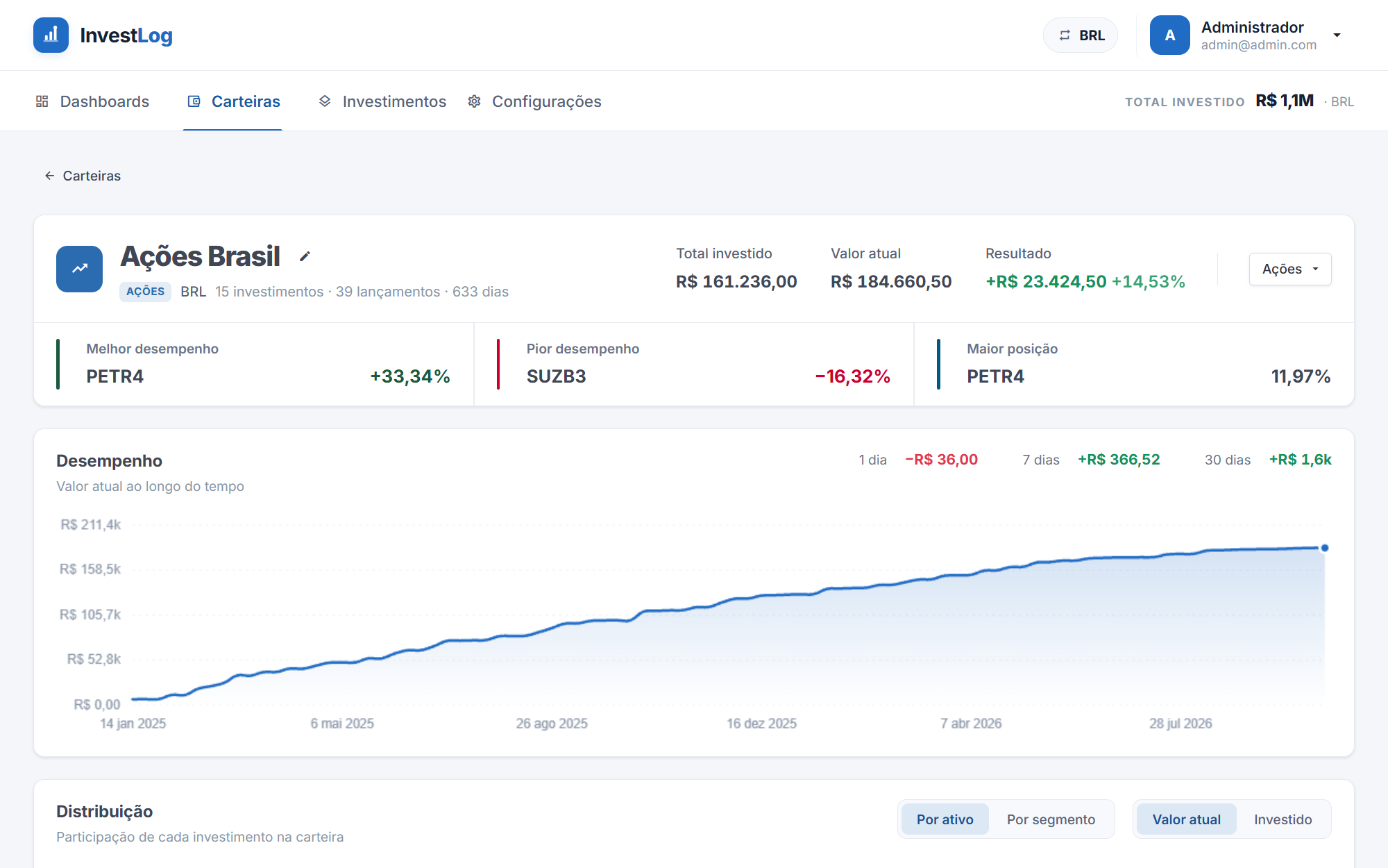The image size is (1388, 868).
Task: Click the 15 investimentos summary text
Action: tap(269, 292)
